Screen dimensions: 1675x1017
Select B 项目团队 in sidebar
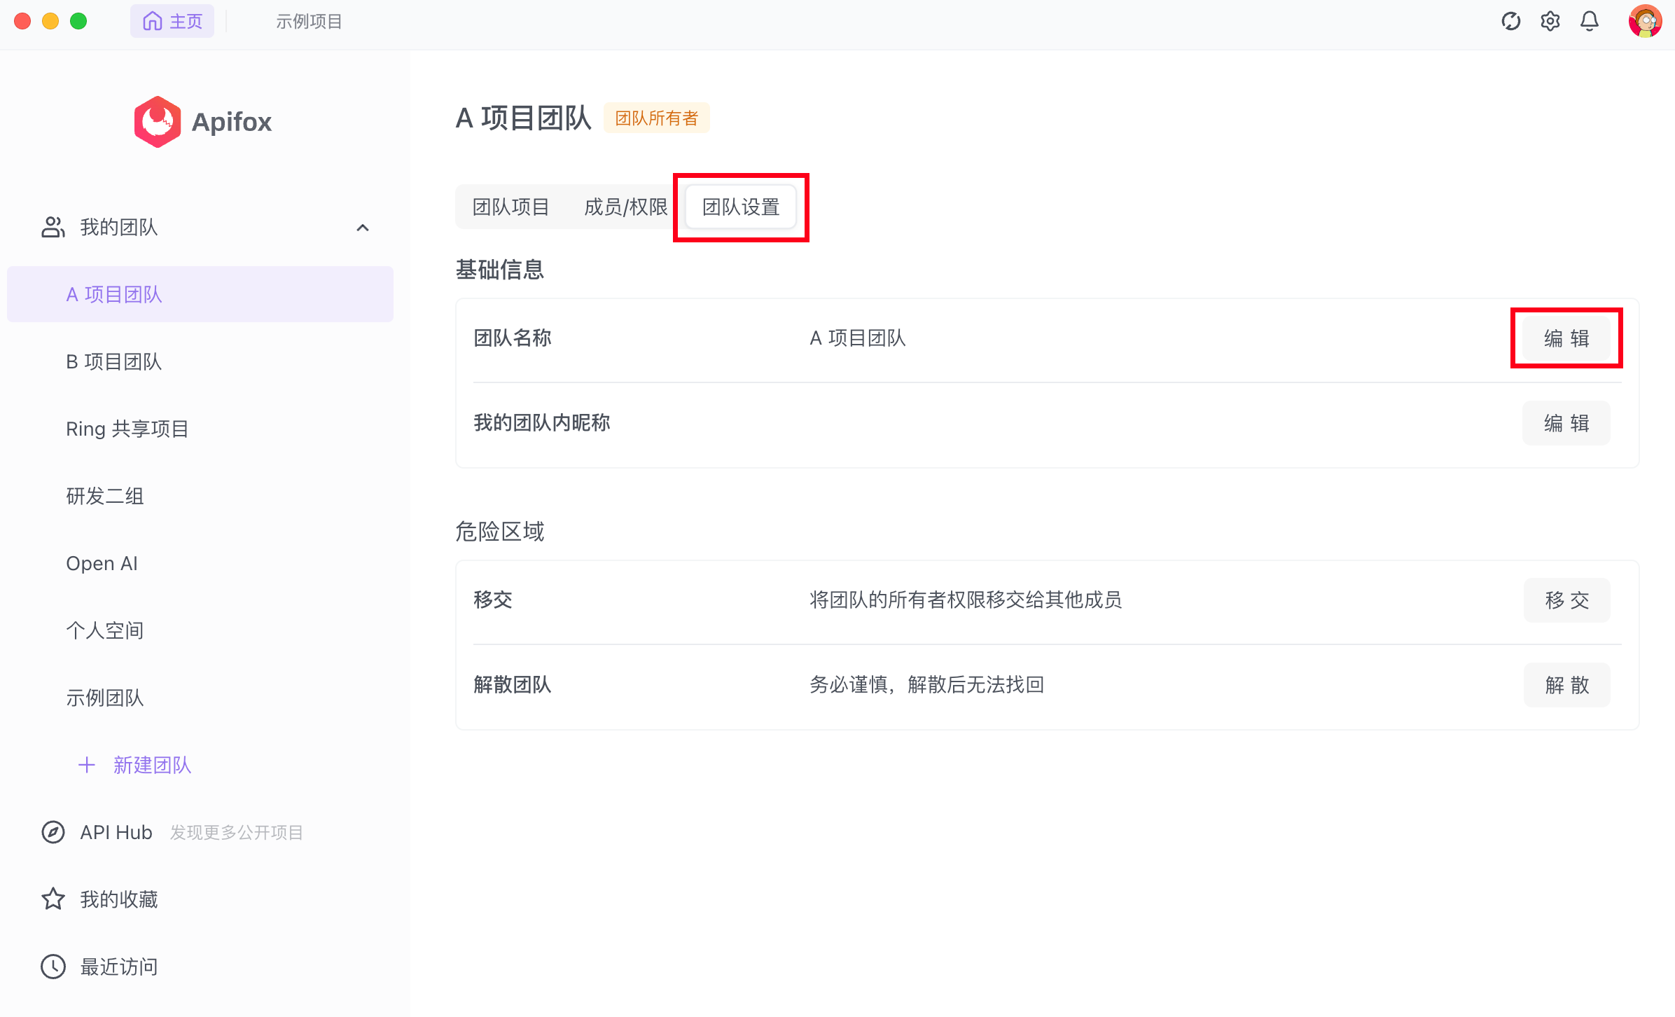point(114,361)
